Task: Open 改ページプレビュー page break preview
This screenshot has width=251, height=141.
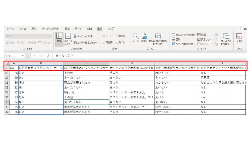Action: tap(68, 39)
